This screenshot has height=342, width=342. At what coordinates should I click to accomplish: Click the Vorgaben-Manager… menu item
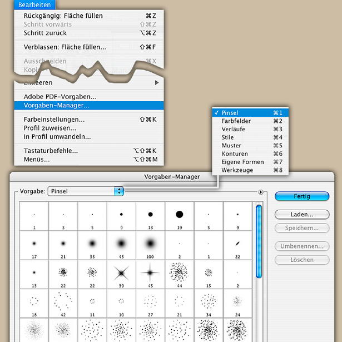[x=89, y=105]
